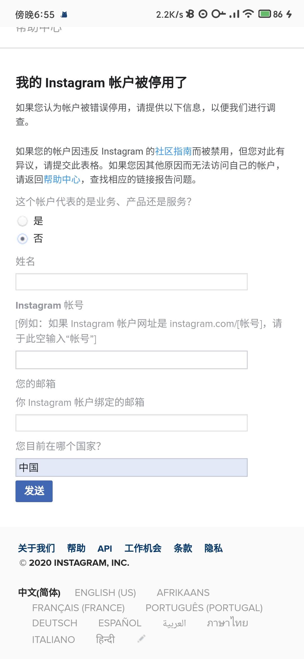Open the 工作机会 footer link
Screen dimensions: 304x659
(x=143, y=548)
